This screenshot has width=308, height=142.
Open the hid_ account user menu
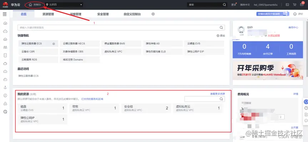(266, 5)
